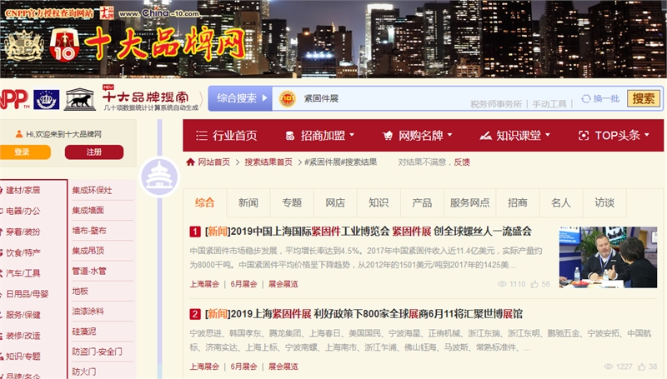Click the 反馈 feedback link
Screen dimensions: 667x379
point(462,162)
